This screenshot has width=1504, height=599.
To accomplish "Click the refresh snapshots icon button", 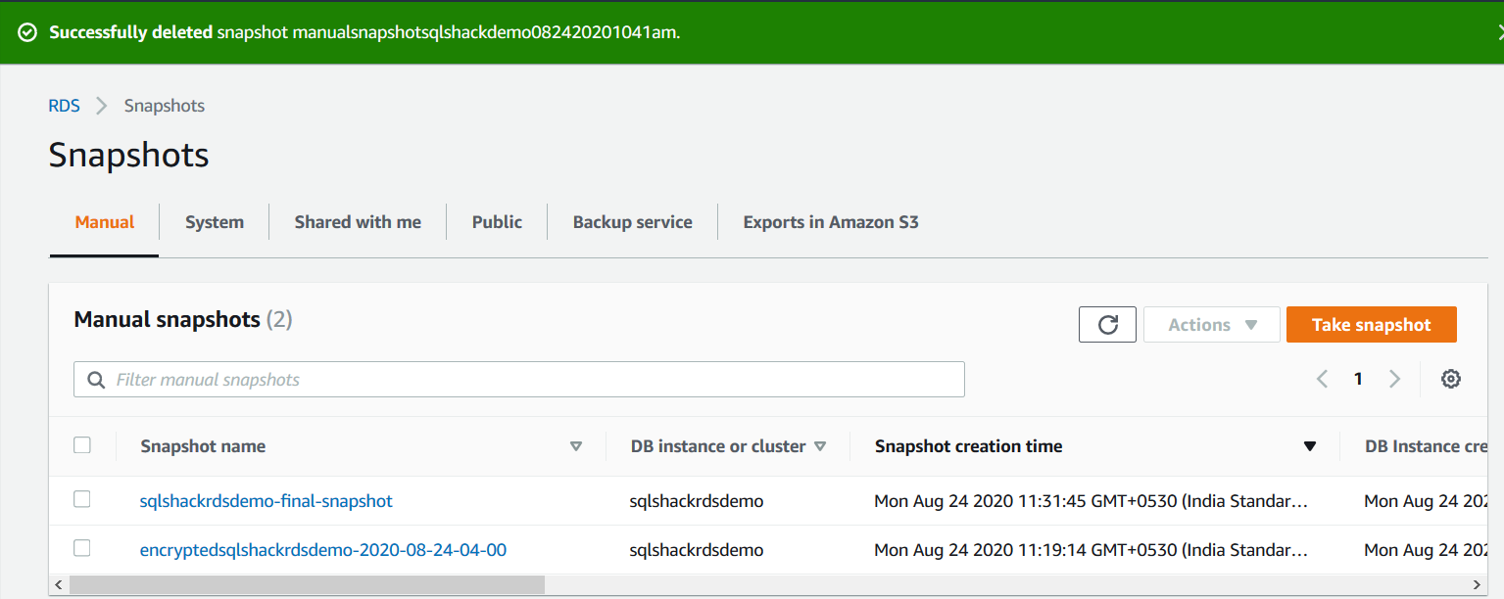I will [x=1107, y=325].
